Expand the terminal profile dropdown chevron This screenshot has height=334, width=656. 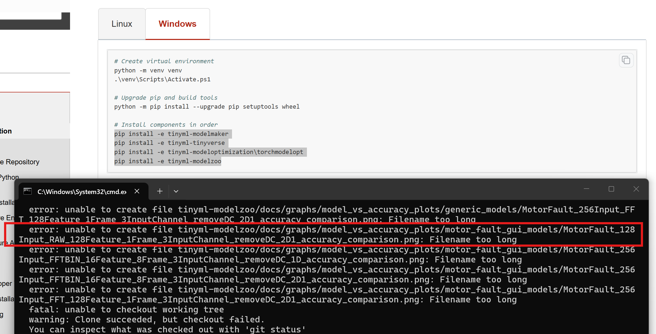176,191
